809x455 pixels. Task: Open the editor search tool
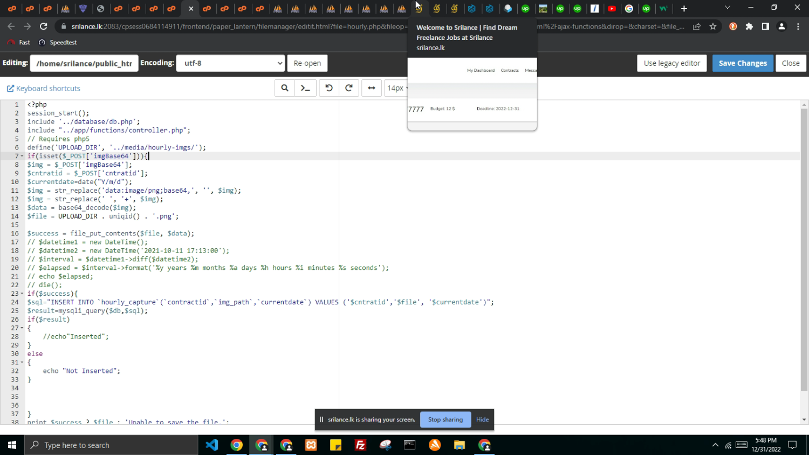point(285,88)
